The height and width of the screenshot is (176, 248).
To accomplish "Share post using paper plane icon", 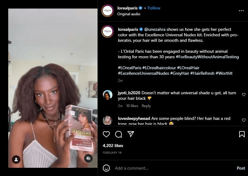I will tap(131, 134).
